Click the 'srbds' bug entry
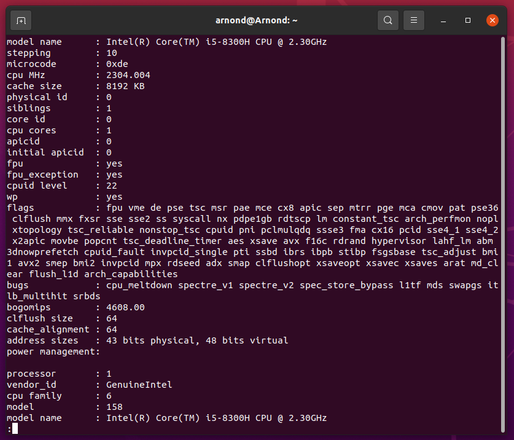 point(87,296)
